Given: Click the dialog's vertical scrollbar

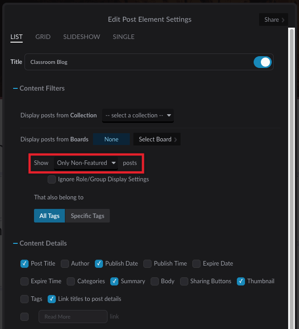Looking at the screenshot, I should point(291,179).
